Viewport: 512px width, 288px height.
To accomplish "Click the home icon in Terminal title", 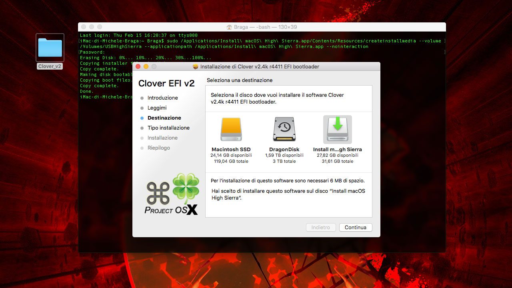I will (229, 27).
